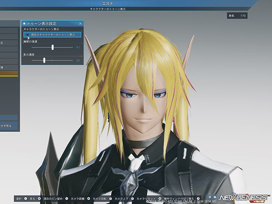Viewport: 272px width, 204px height.
Task: Click the カメラ距離 key hint icon
Action: coord(88,199)
